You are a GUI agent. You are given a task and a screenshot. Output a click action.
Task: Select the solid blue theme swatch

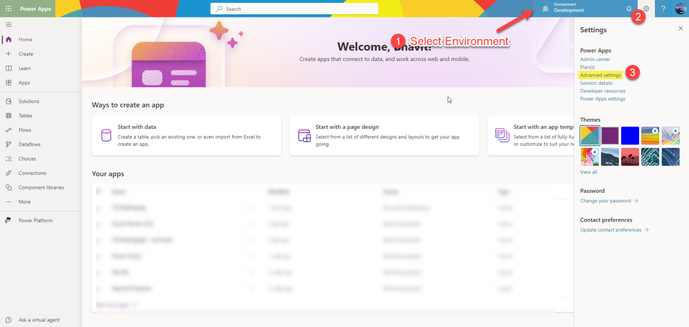[630, 135]
